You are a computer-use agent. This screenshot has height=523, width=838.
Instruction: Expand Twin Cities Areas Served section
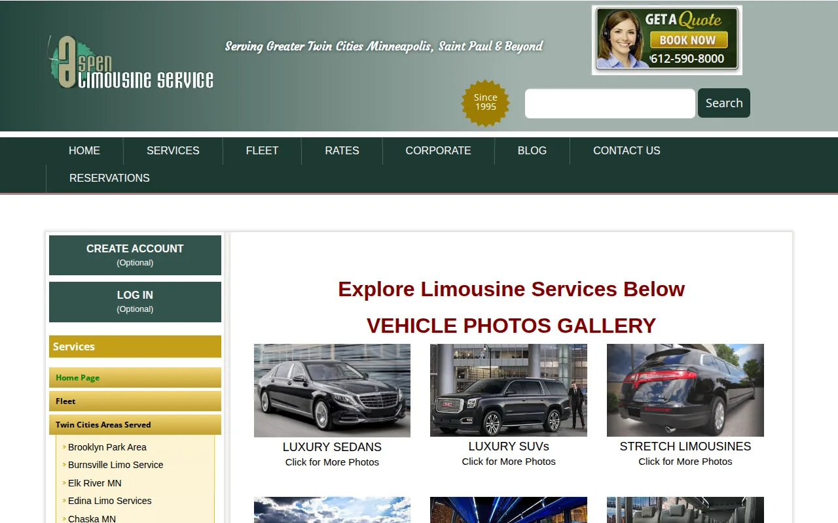[x=135, y=424]
